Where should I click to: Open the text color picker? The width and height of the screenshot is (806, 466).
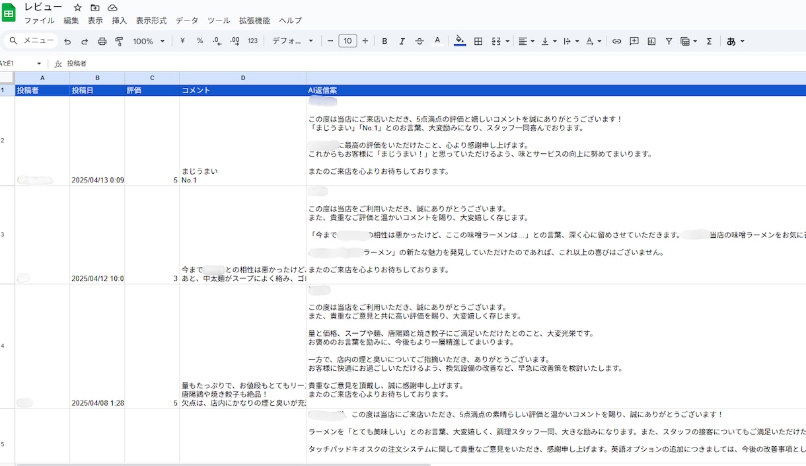(437, 41)
